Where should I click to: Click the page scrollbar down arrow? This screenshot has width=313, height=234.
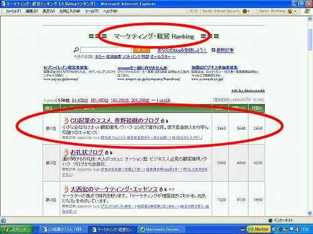[310, 213]
